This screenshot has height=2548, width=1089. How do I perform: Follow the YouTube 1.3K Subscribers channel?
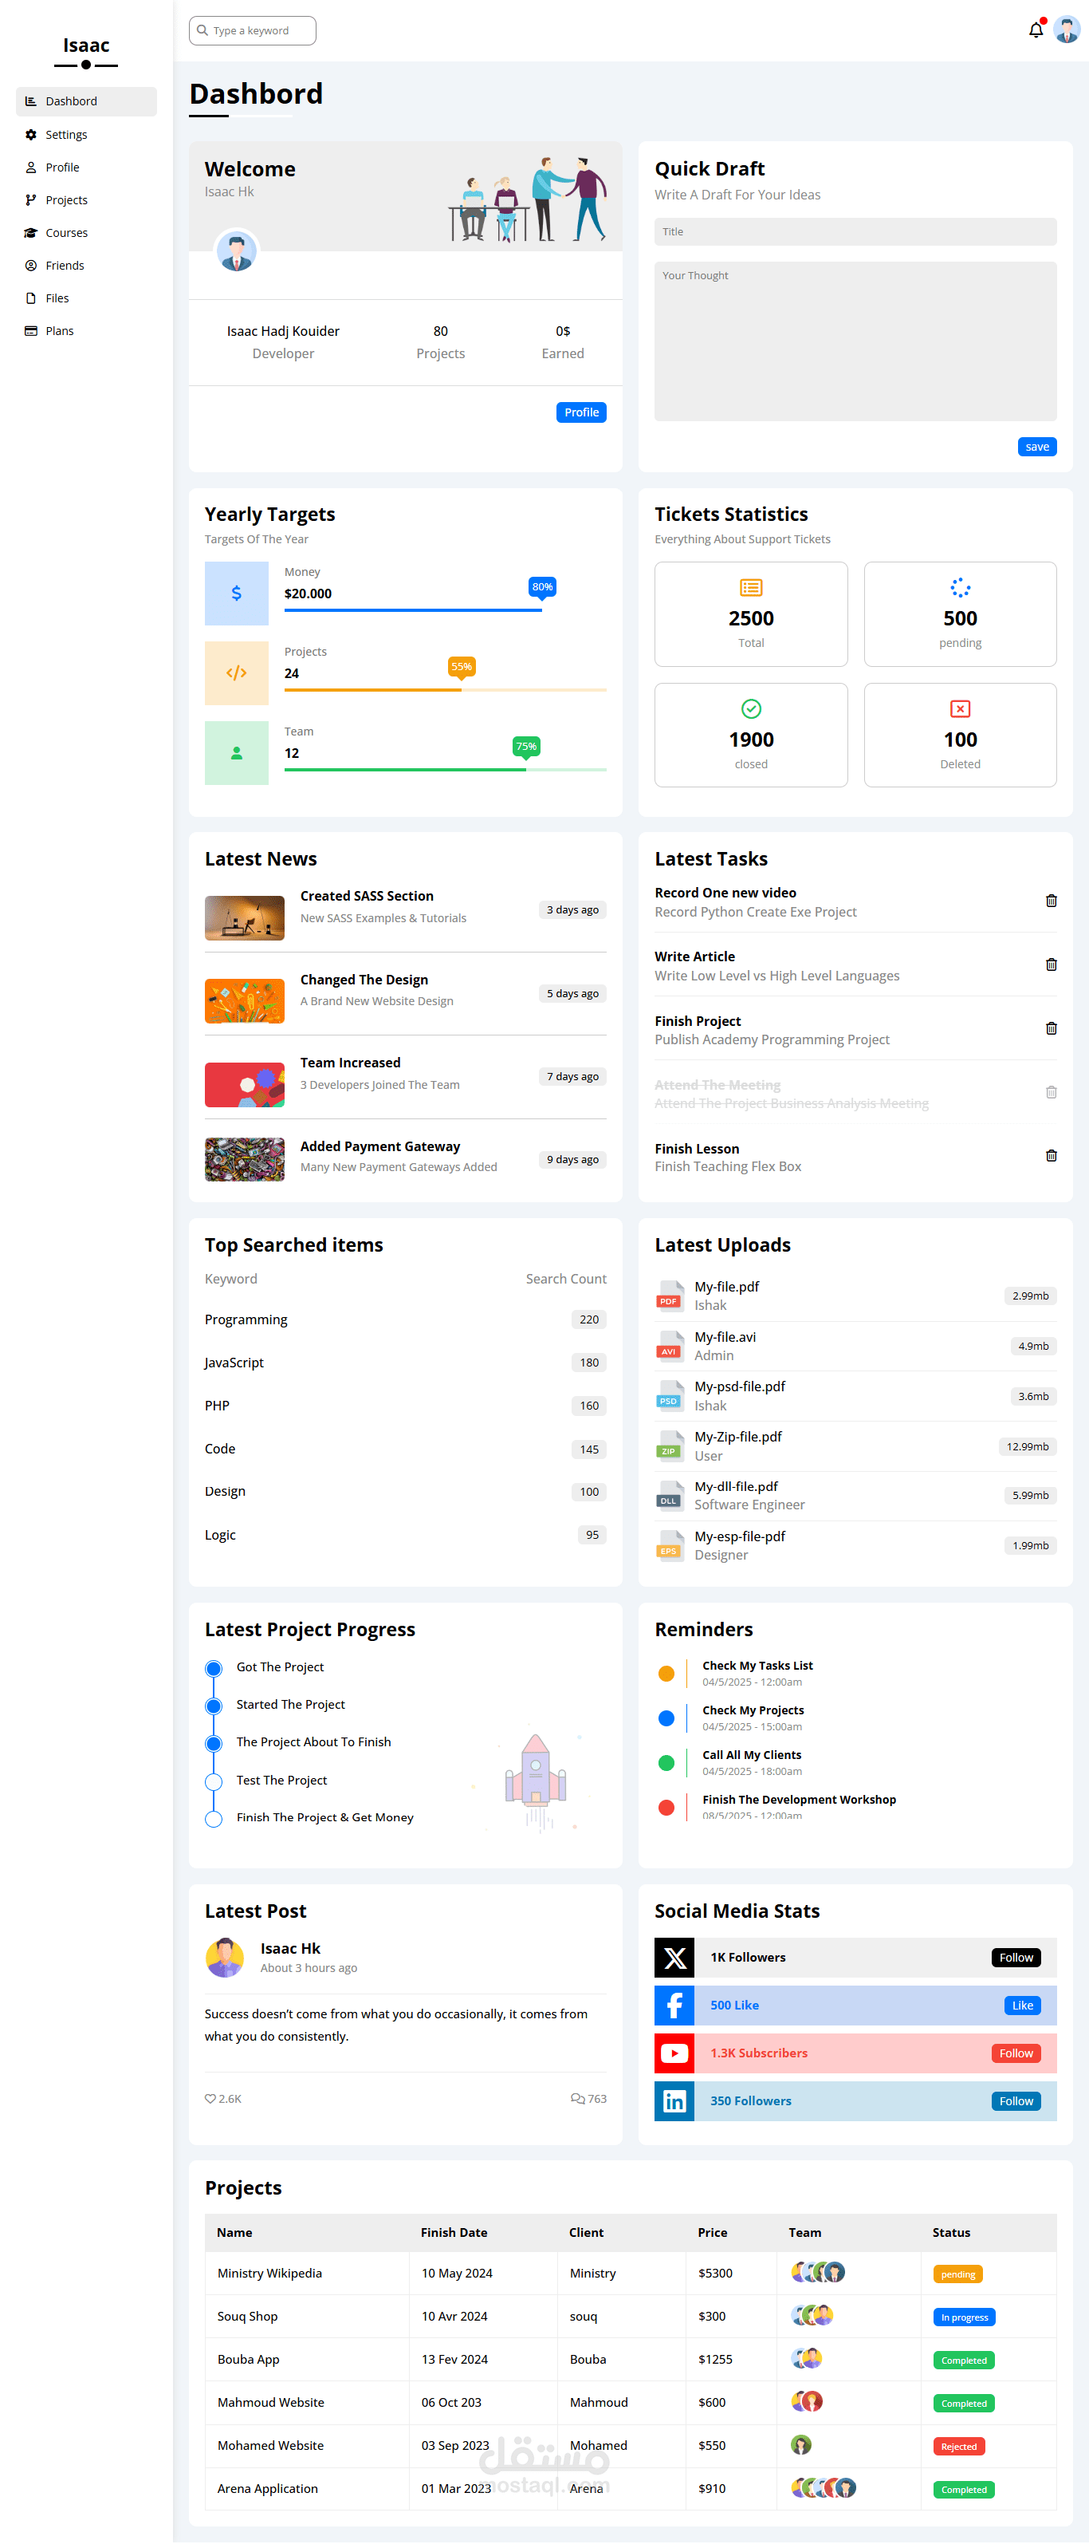(1016, 2053)
